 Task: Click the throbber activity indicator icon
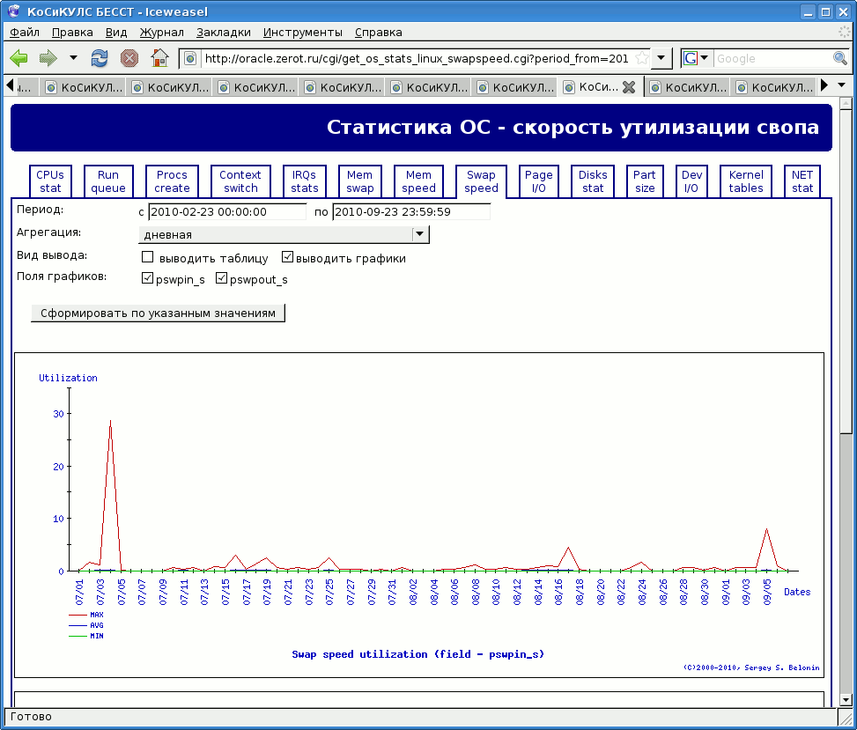tap(845, 32)
